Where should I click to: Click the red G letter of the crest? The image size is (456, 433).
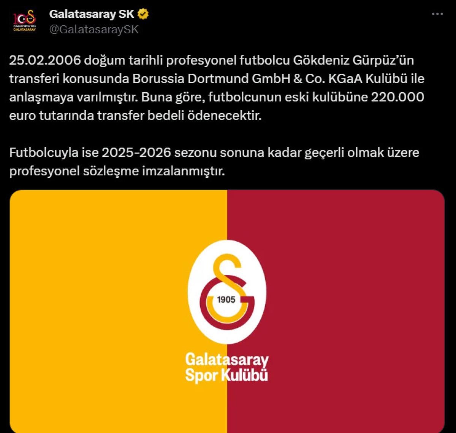coord(227,303)
